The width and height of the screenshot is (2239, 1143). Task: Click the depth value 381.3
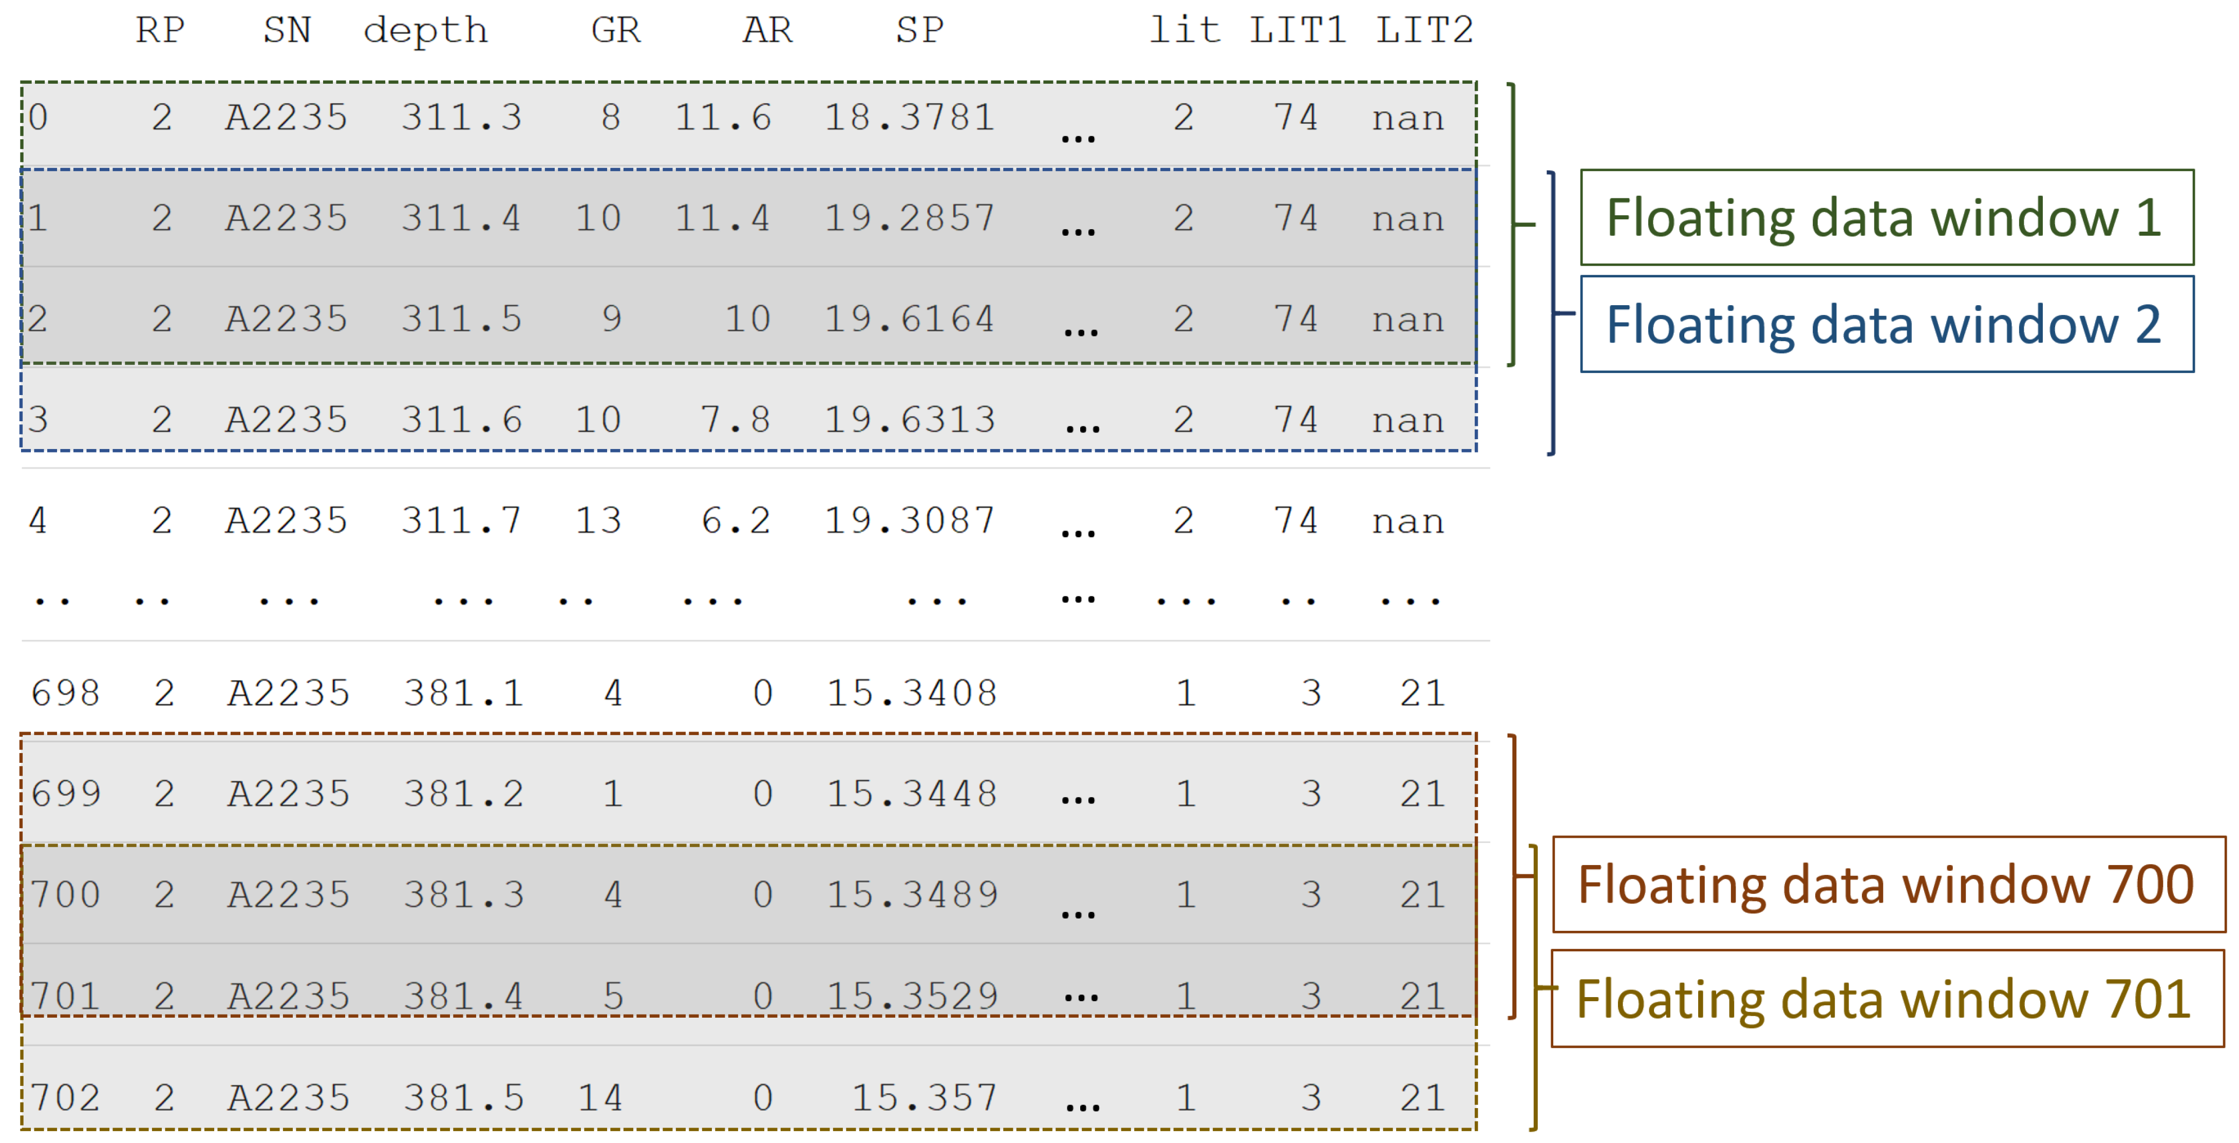coord(463,894)
